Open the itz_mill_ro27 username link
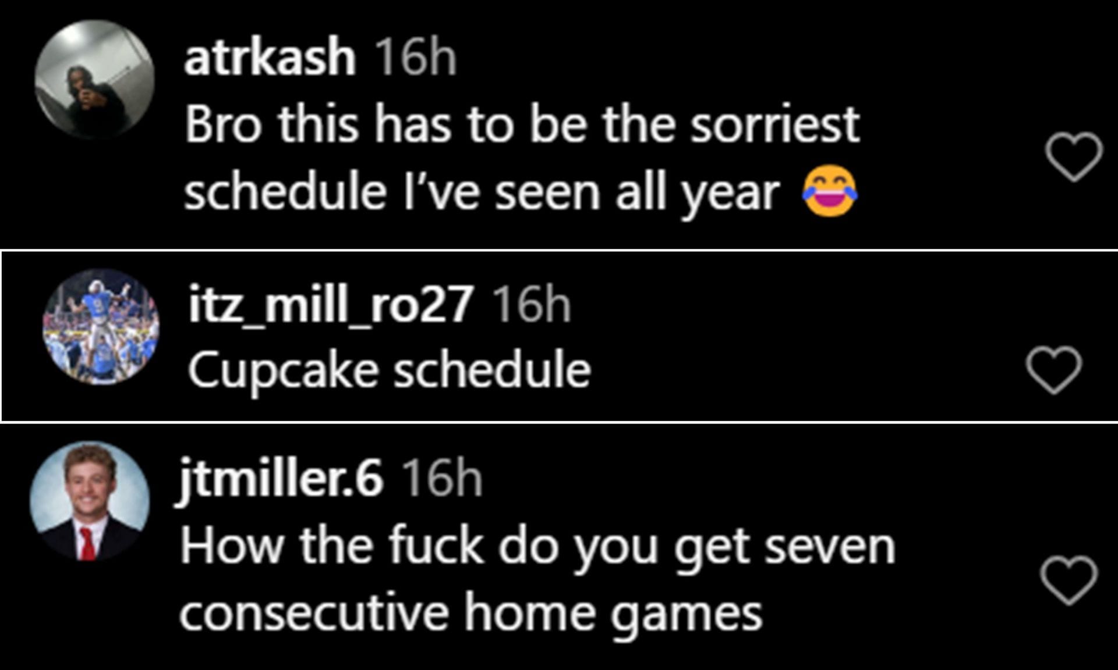The height and width of the screenshot is (670, 1118). click(x=330, y=304)
